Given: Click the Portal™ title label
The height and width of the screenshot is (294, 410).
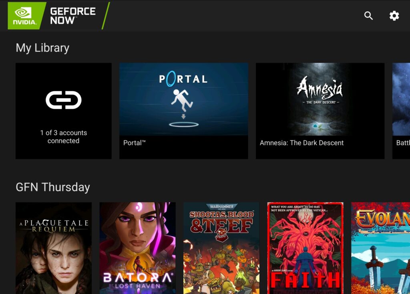Looking at the screenshot, I should click(x=135, y=143).
